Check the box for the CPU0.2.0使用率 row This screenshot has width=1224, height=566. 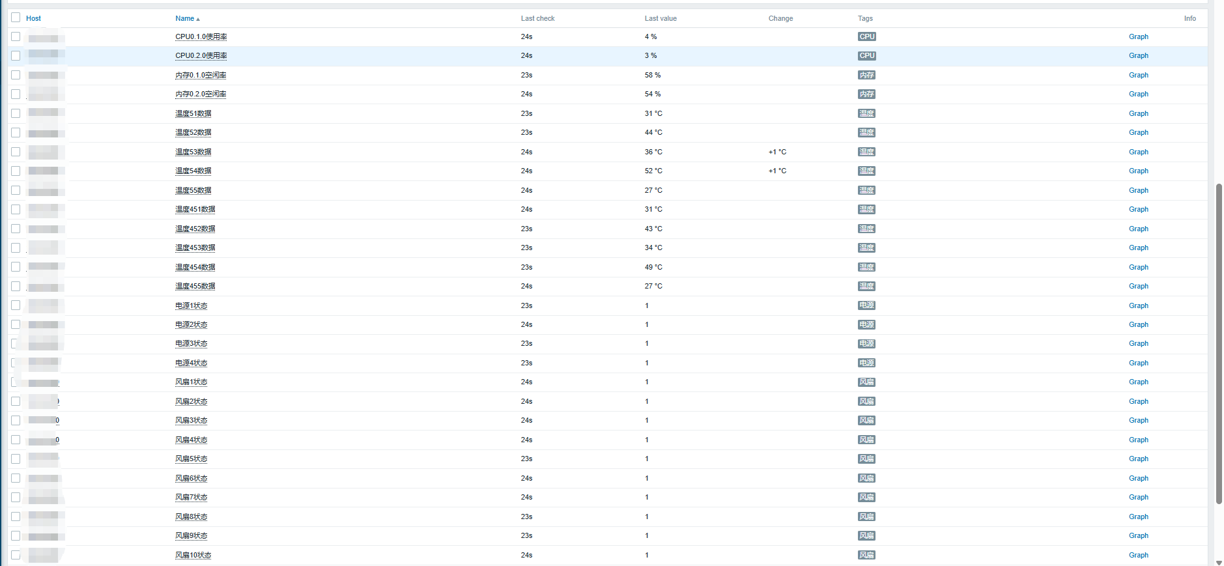pyautogui.click(x=16, y=56)
